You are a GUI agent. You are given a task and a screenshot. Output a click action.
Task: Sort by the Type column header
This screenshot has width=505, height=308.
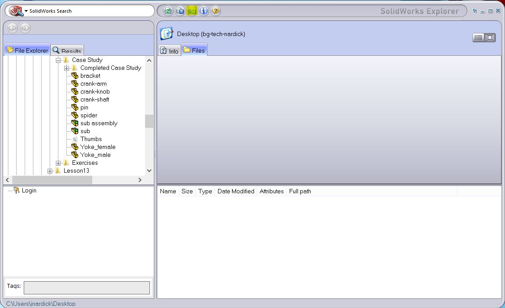click(205, 191)
